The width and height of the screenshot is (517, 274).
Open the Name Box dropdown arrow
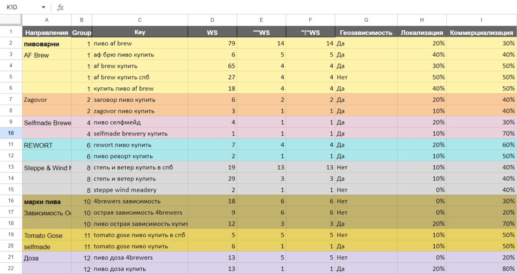pos(44,7)
